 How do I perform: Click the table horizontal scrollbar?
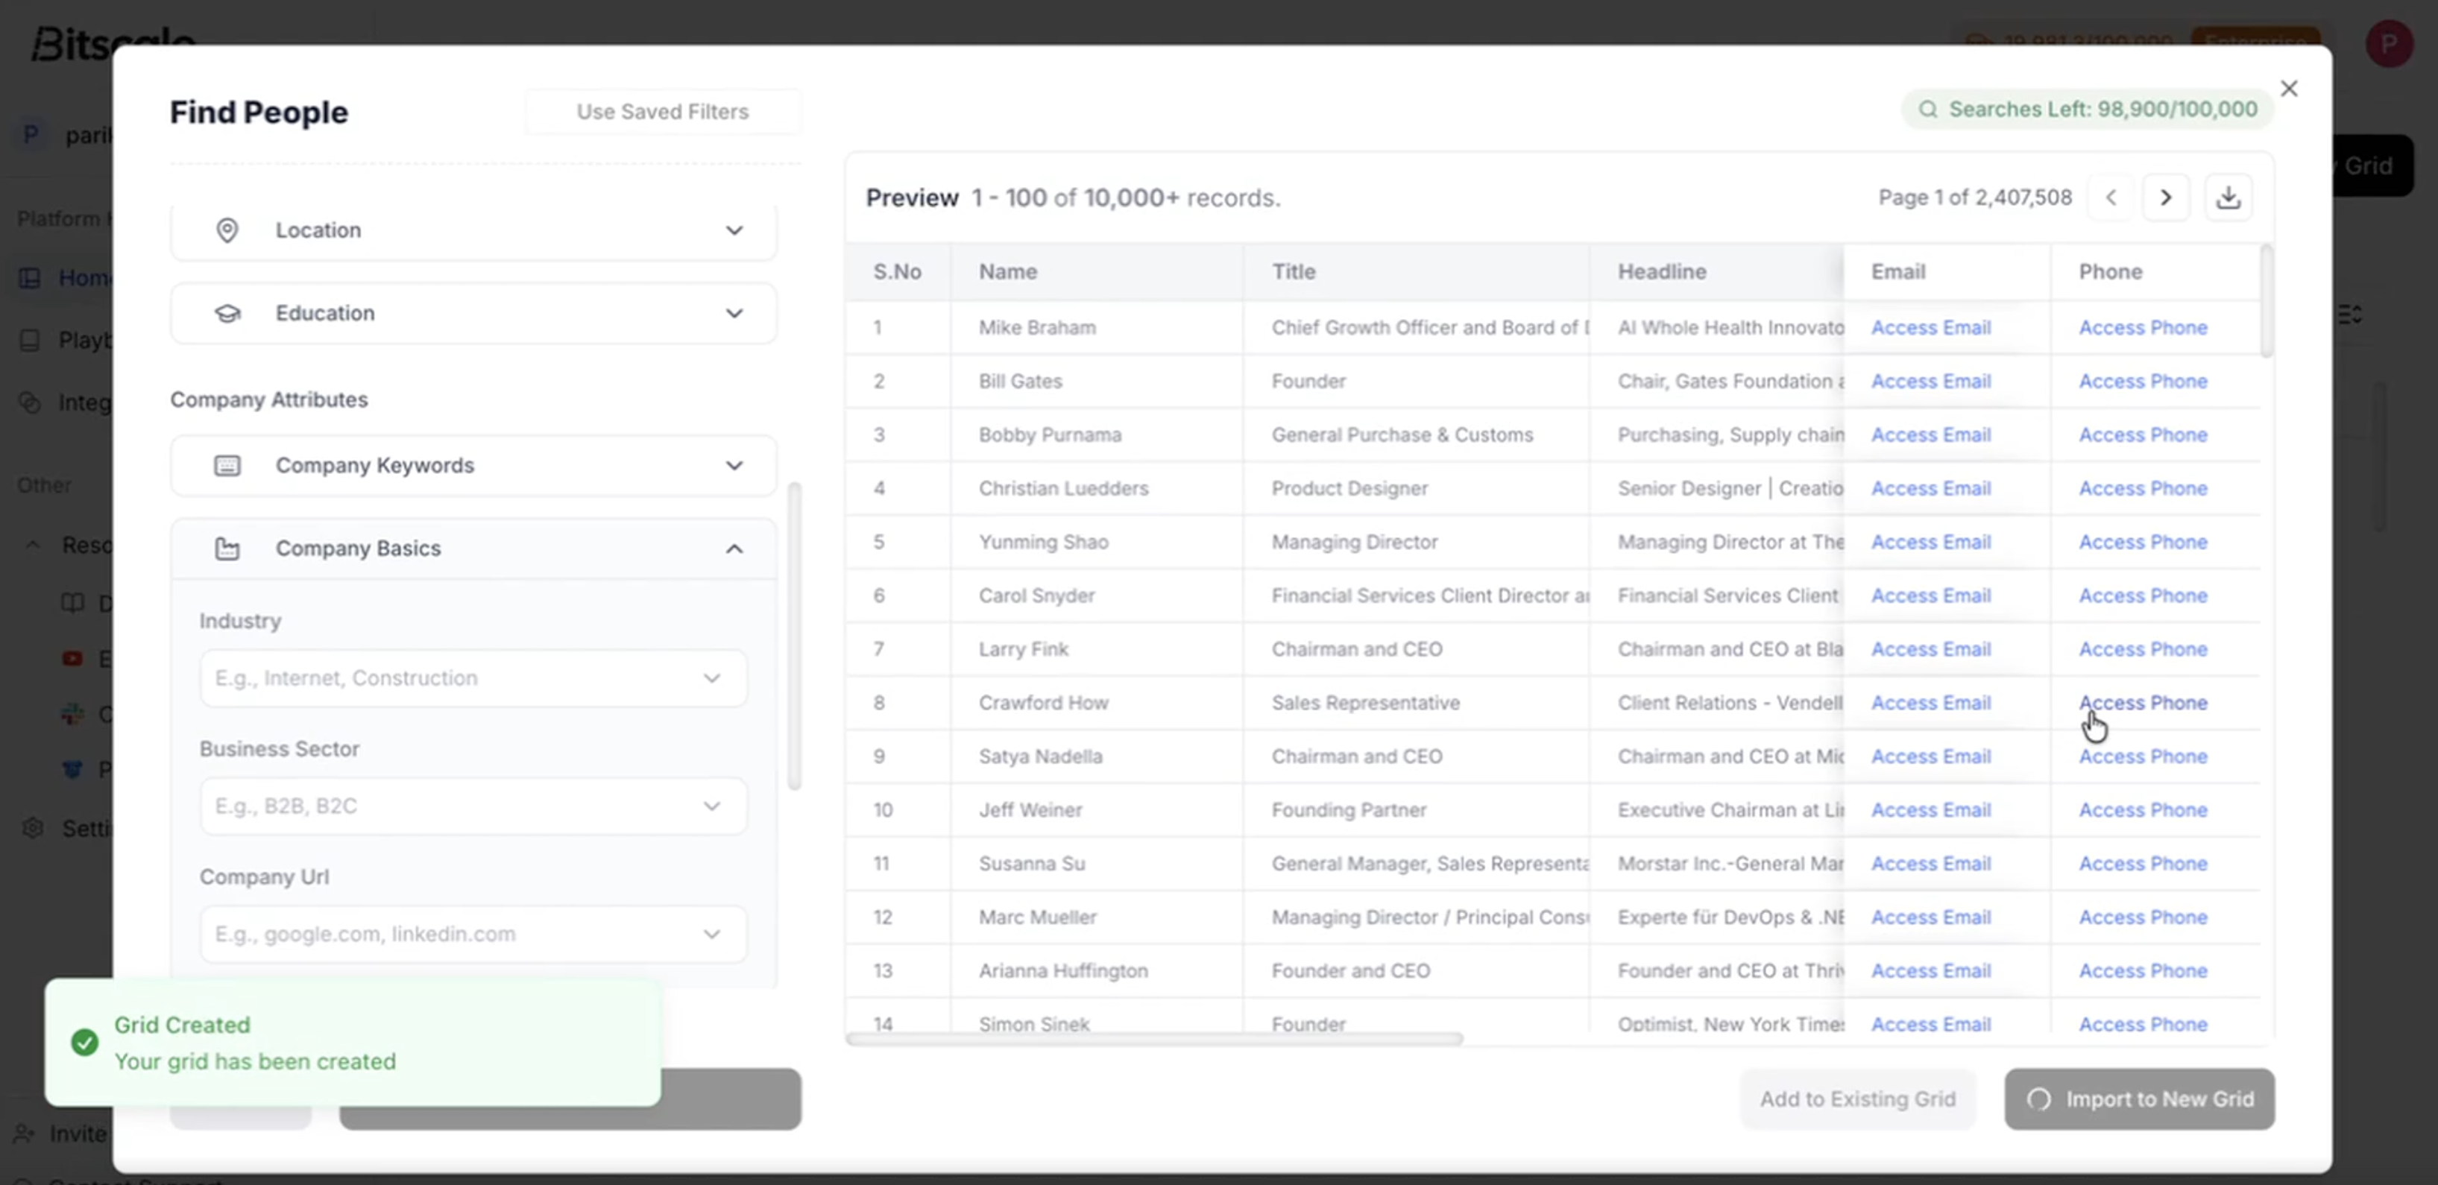(1155, 1038)
